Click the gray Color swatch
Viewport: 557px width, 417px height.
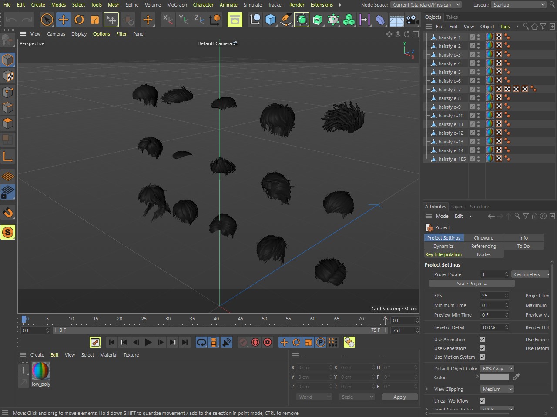tap(494, 377)
